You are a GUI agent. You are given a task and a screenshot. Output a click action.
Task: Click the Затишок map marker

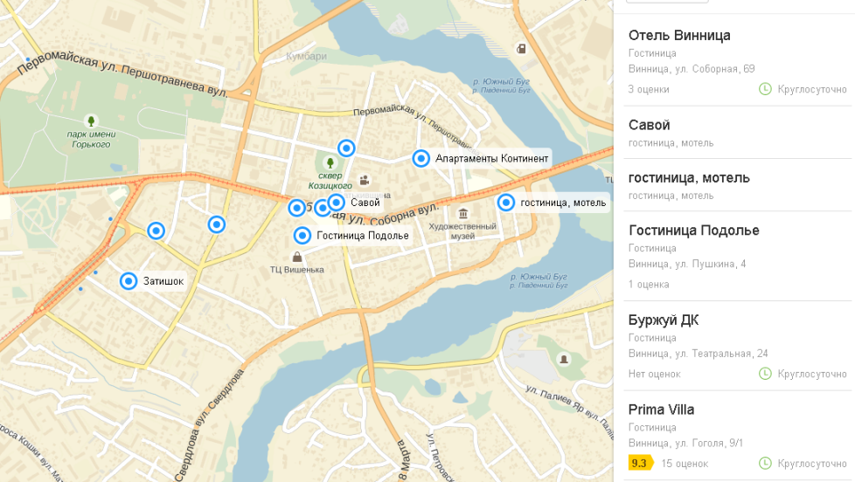[129, 281]
